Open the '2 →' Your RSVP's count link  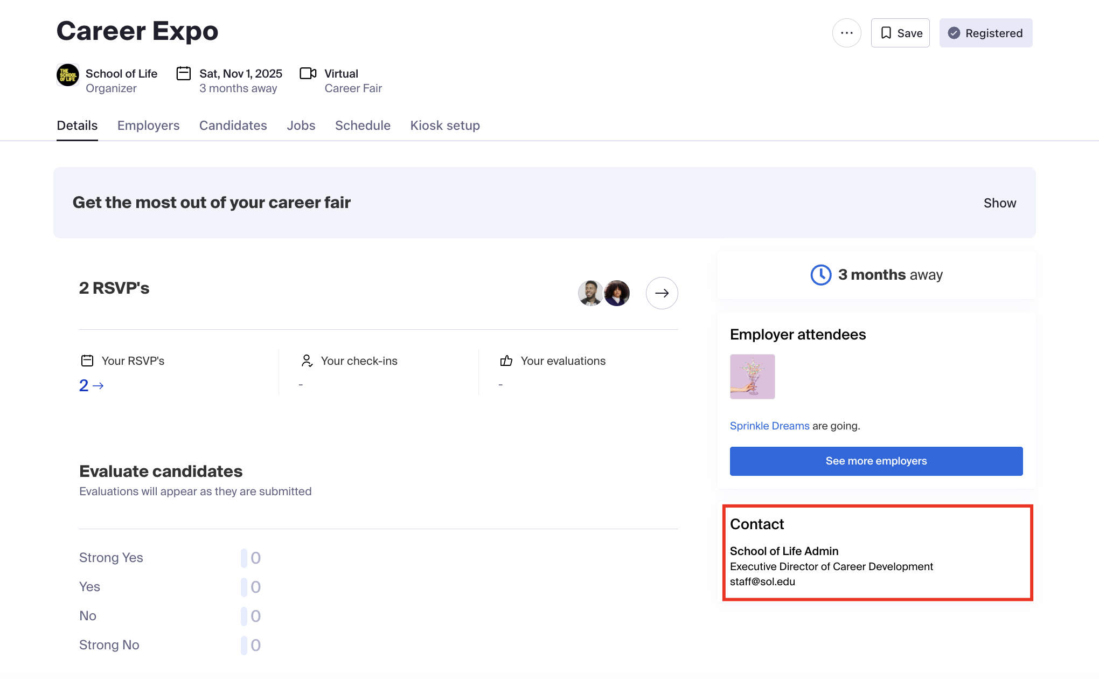[92, 385]
